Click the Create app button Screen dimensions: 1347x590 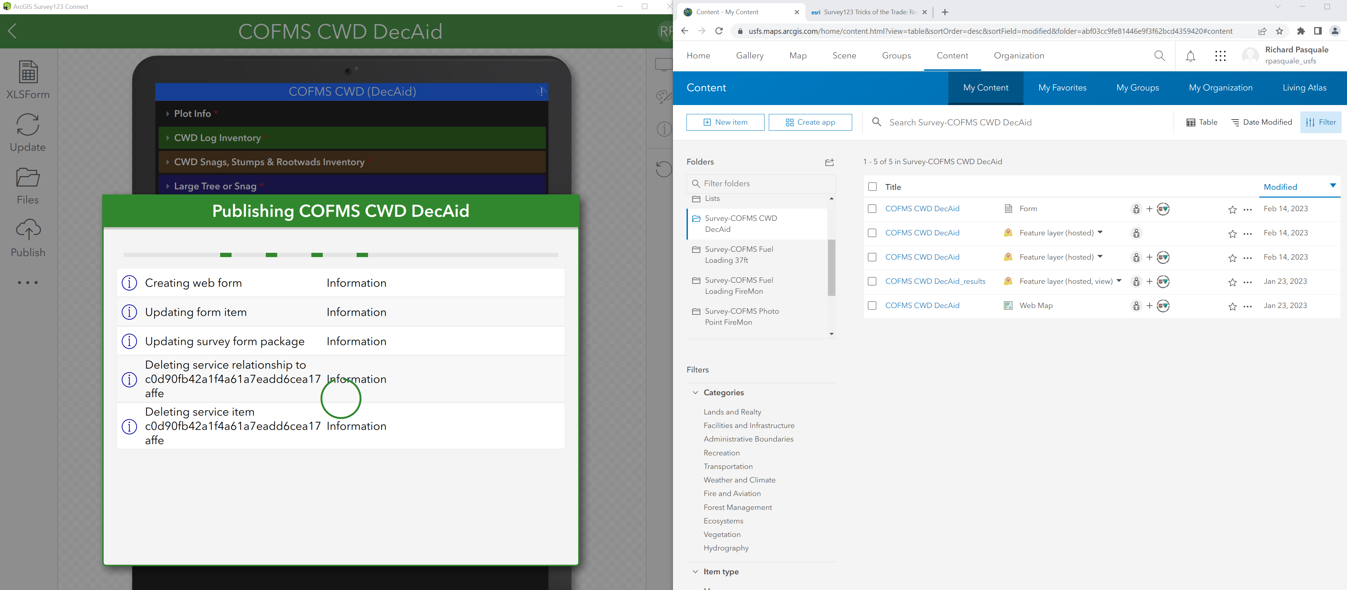tap(810, 122)
